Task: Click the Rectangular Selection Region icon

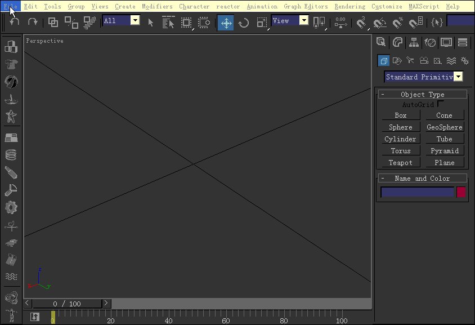Action: click(x=186, y=23)
